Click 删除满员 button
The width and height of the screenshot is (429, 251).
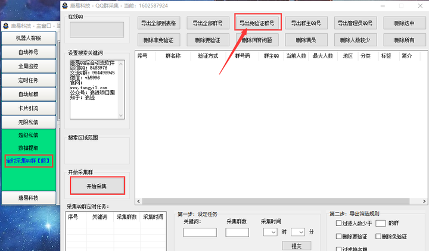tap(306, 40)
